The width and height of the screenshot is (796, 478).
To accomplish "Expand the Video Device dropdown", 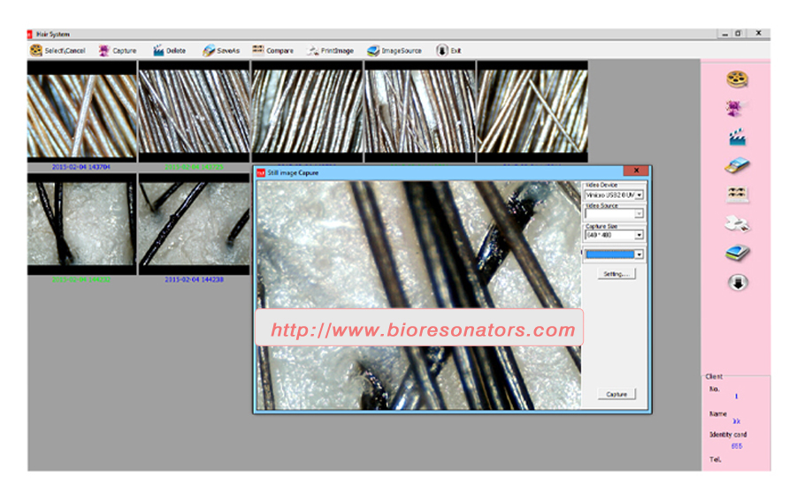I will coord(639,194).
